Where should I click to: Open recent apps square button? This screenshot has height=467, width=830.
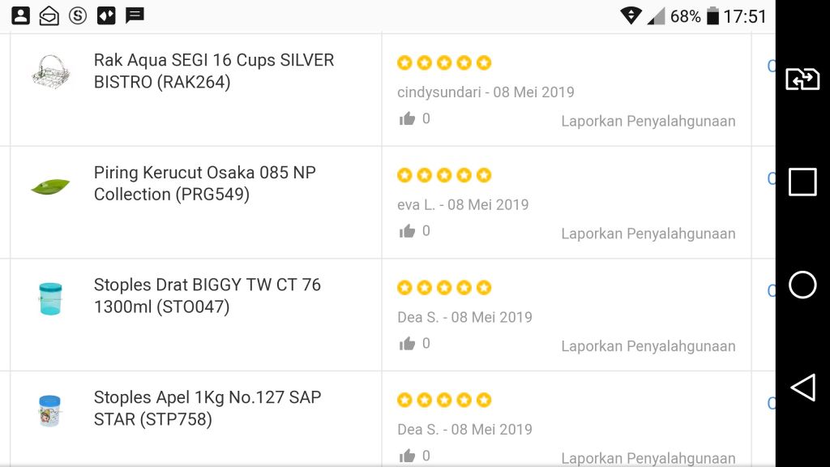(802, 182)
